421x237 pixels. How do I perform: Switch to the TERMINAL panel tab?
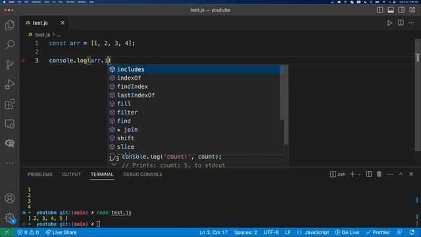click(x=102, y=174)
